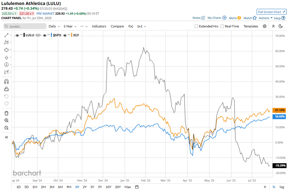Screen dimensions: 288x190
Task: Expand the bottom panel double chevron
Action: (x=265, y=187)
